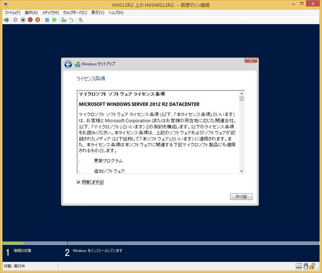The image size is (322, 273).
Task: Click the Windows Setup icon in dialog title
Action: click(x=77, y=64)
